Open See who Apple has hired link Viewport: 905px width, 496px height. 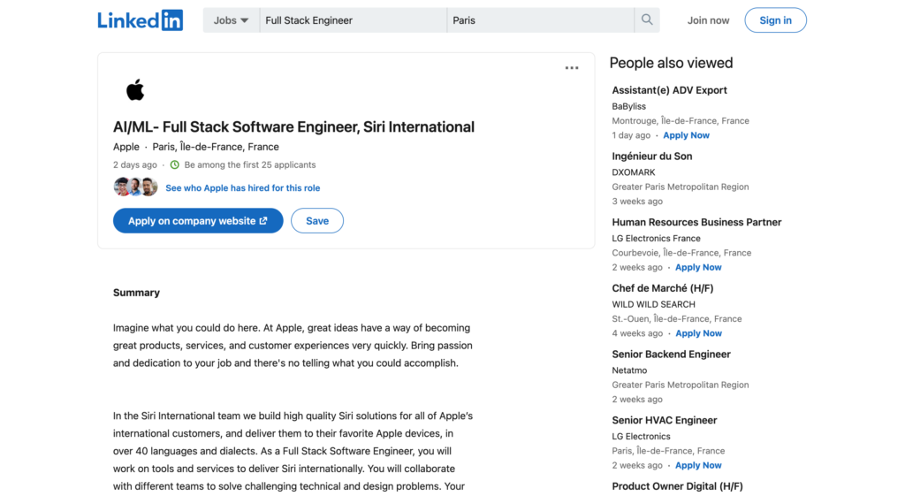pyautogui.click(x=242, y=187)
